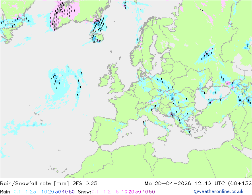Click the snow legend value 10

pos(124,192)
